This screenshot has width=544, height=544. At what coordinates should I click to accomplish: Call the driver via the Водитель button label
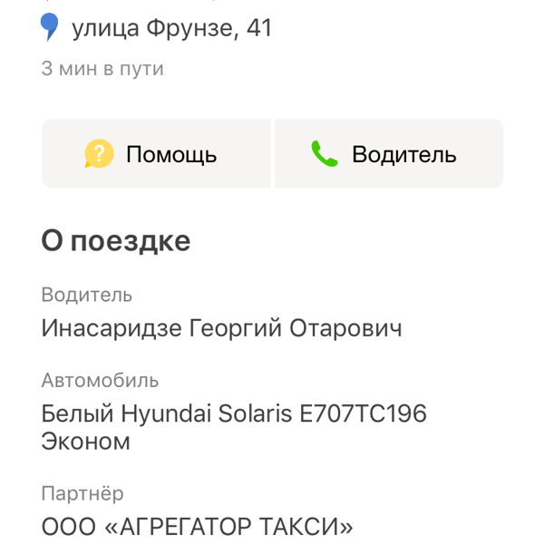(x=403, y=154)
